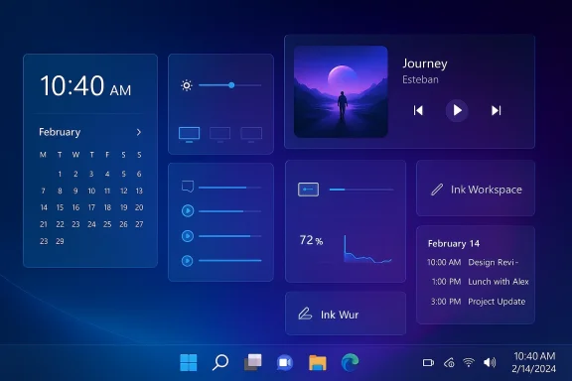
Task: Select day 17 in the calendar
Action: click(x=91, y=207)
